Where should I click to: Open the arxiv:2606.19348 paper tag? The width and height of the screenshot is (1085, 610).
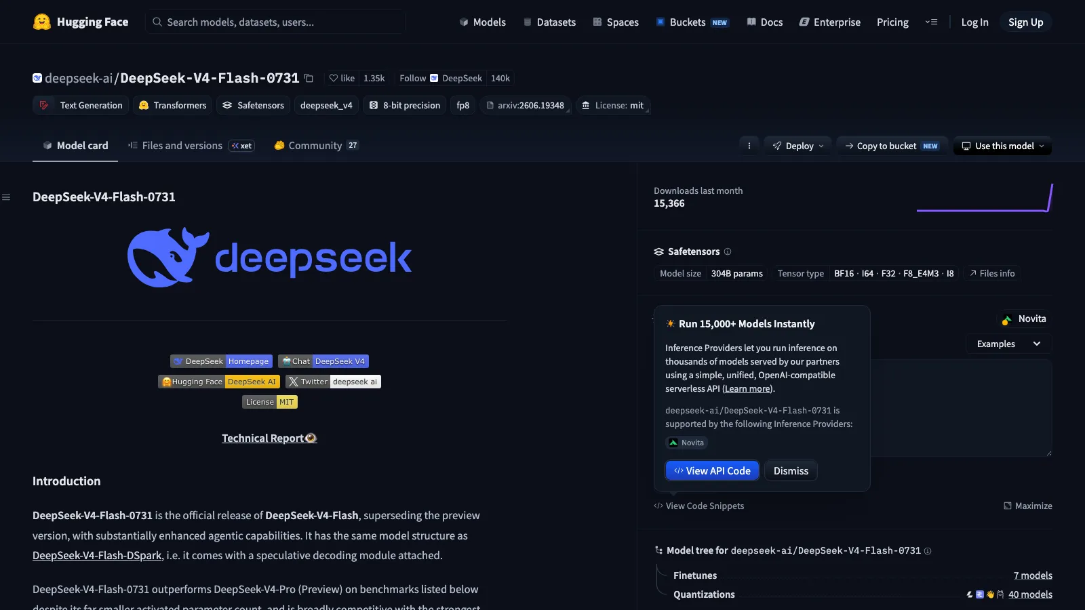[526, 105]
